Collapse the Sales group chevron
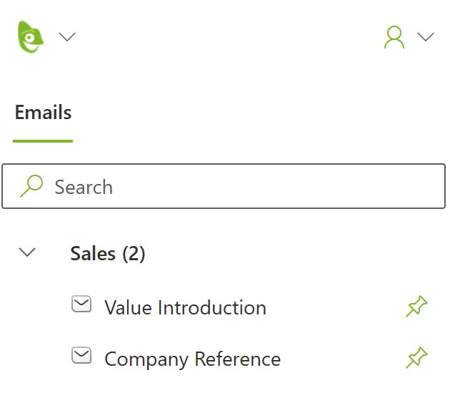Screen dimensions: 450x405 tap(27, 252)
